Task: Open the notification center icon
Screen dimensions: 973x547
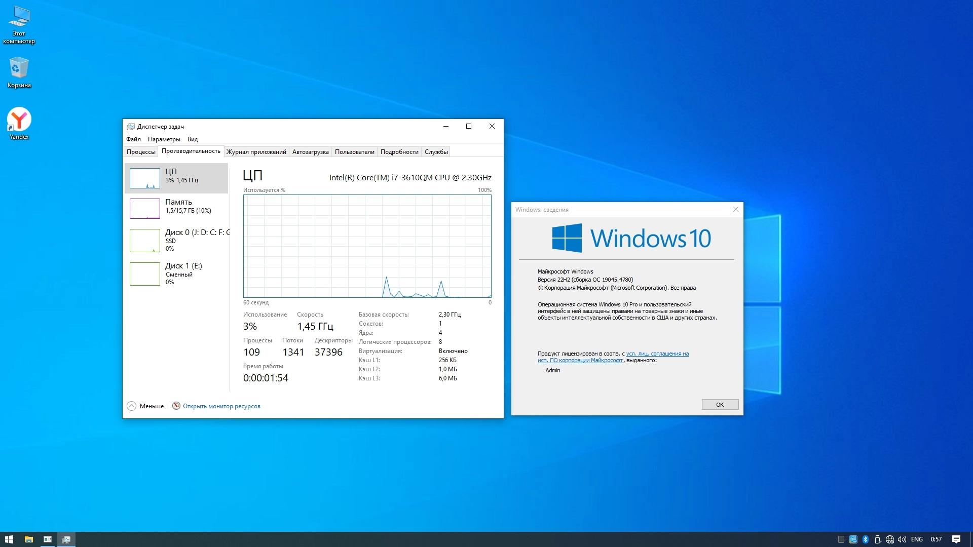Action: point(956,539)
